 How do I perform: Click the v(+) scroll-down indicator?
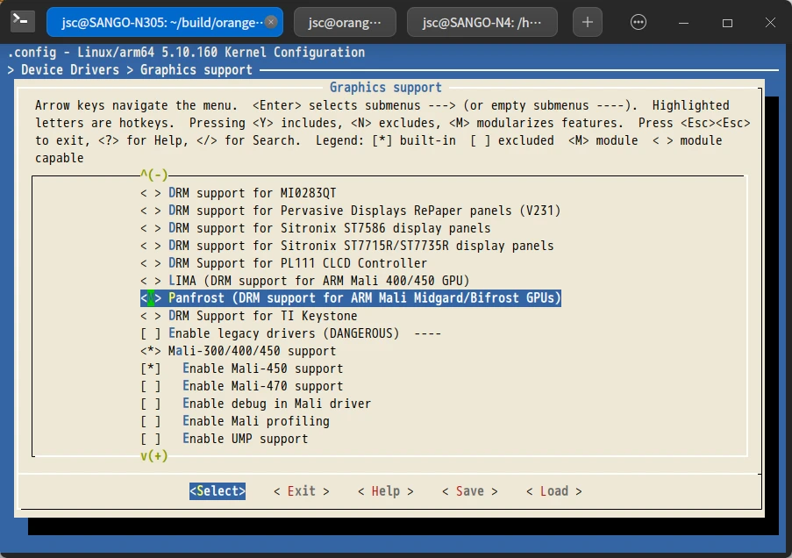click(x=153, y=456)
